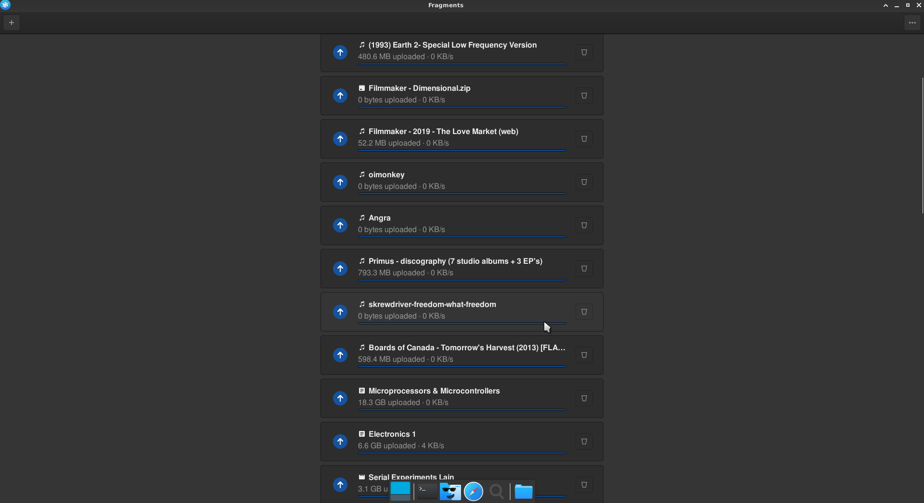
Task: Click the progress bar under oimonkey
Action: (x=462, y=193)
